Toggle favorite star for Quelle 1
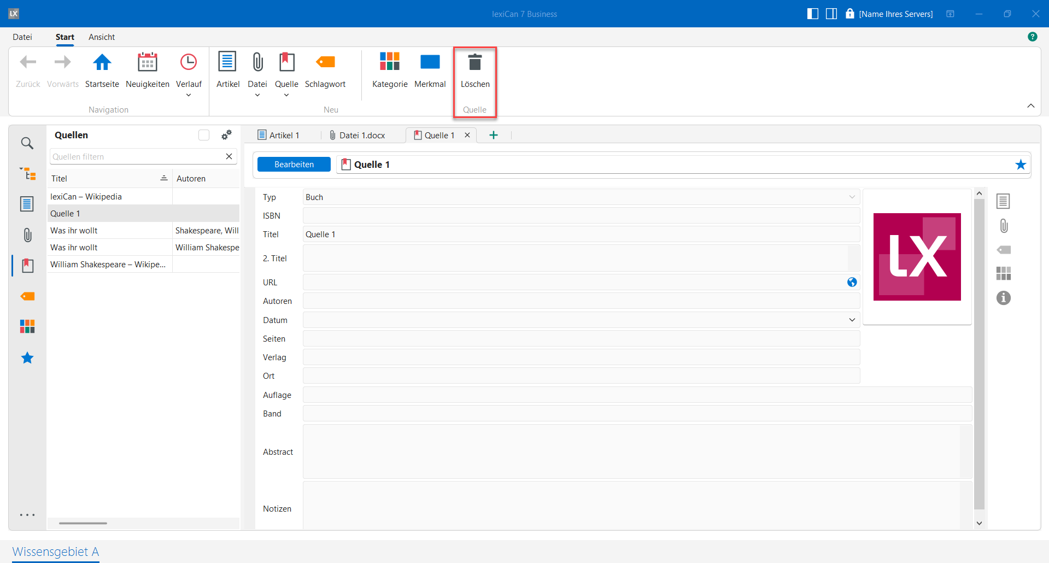1049x563 pixels. pos(1020,165)
